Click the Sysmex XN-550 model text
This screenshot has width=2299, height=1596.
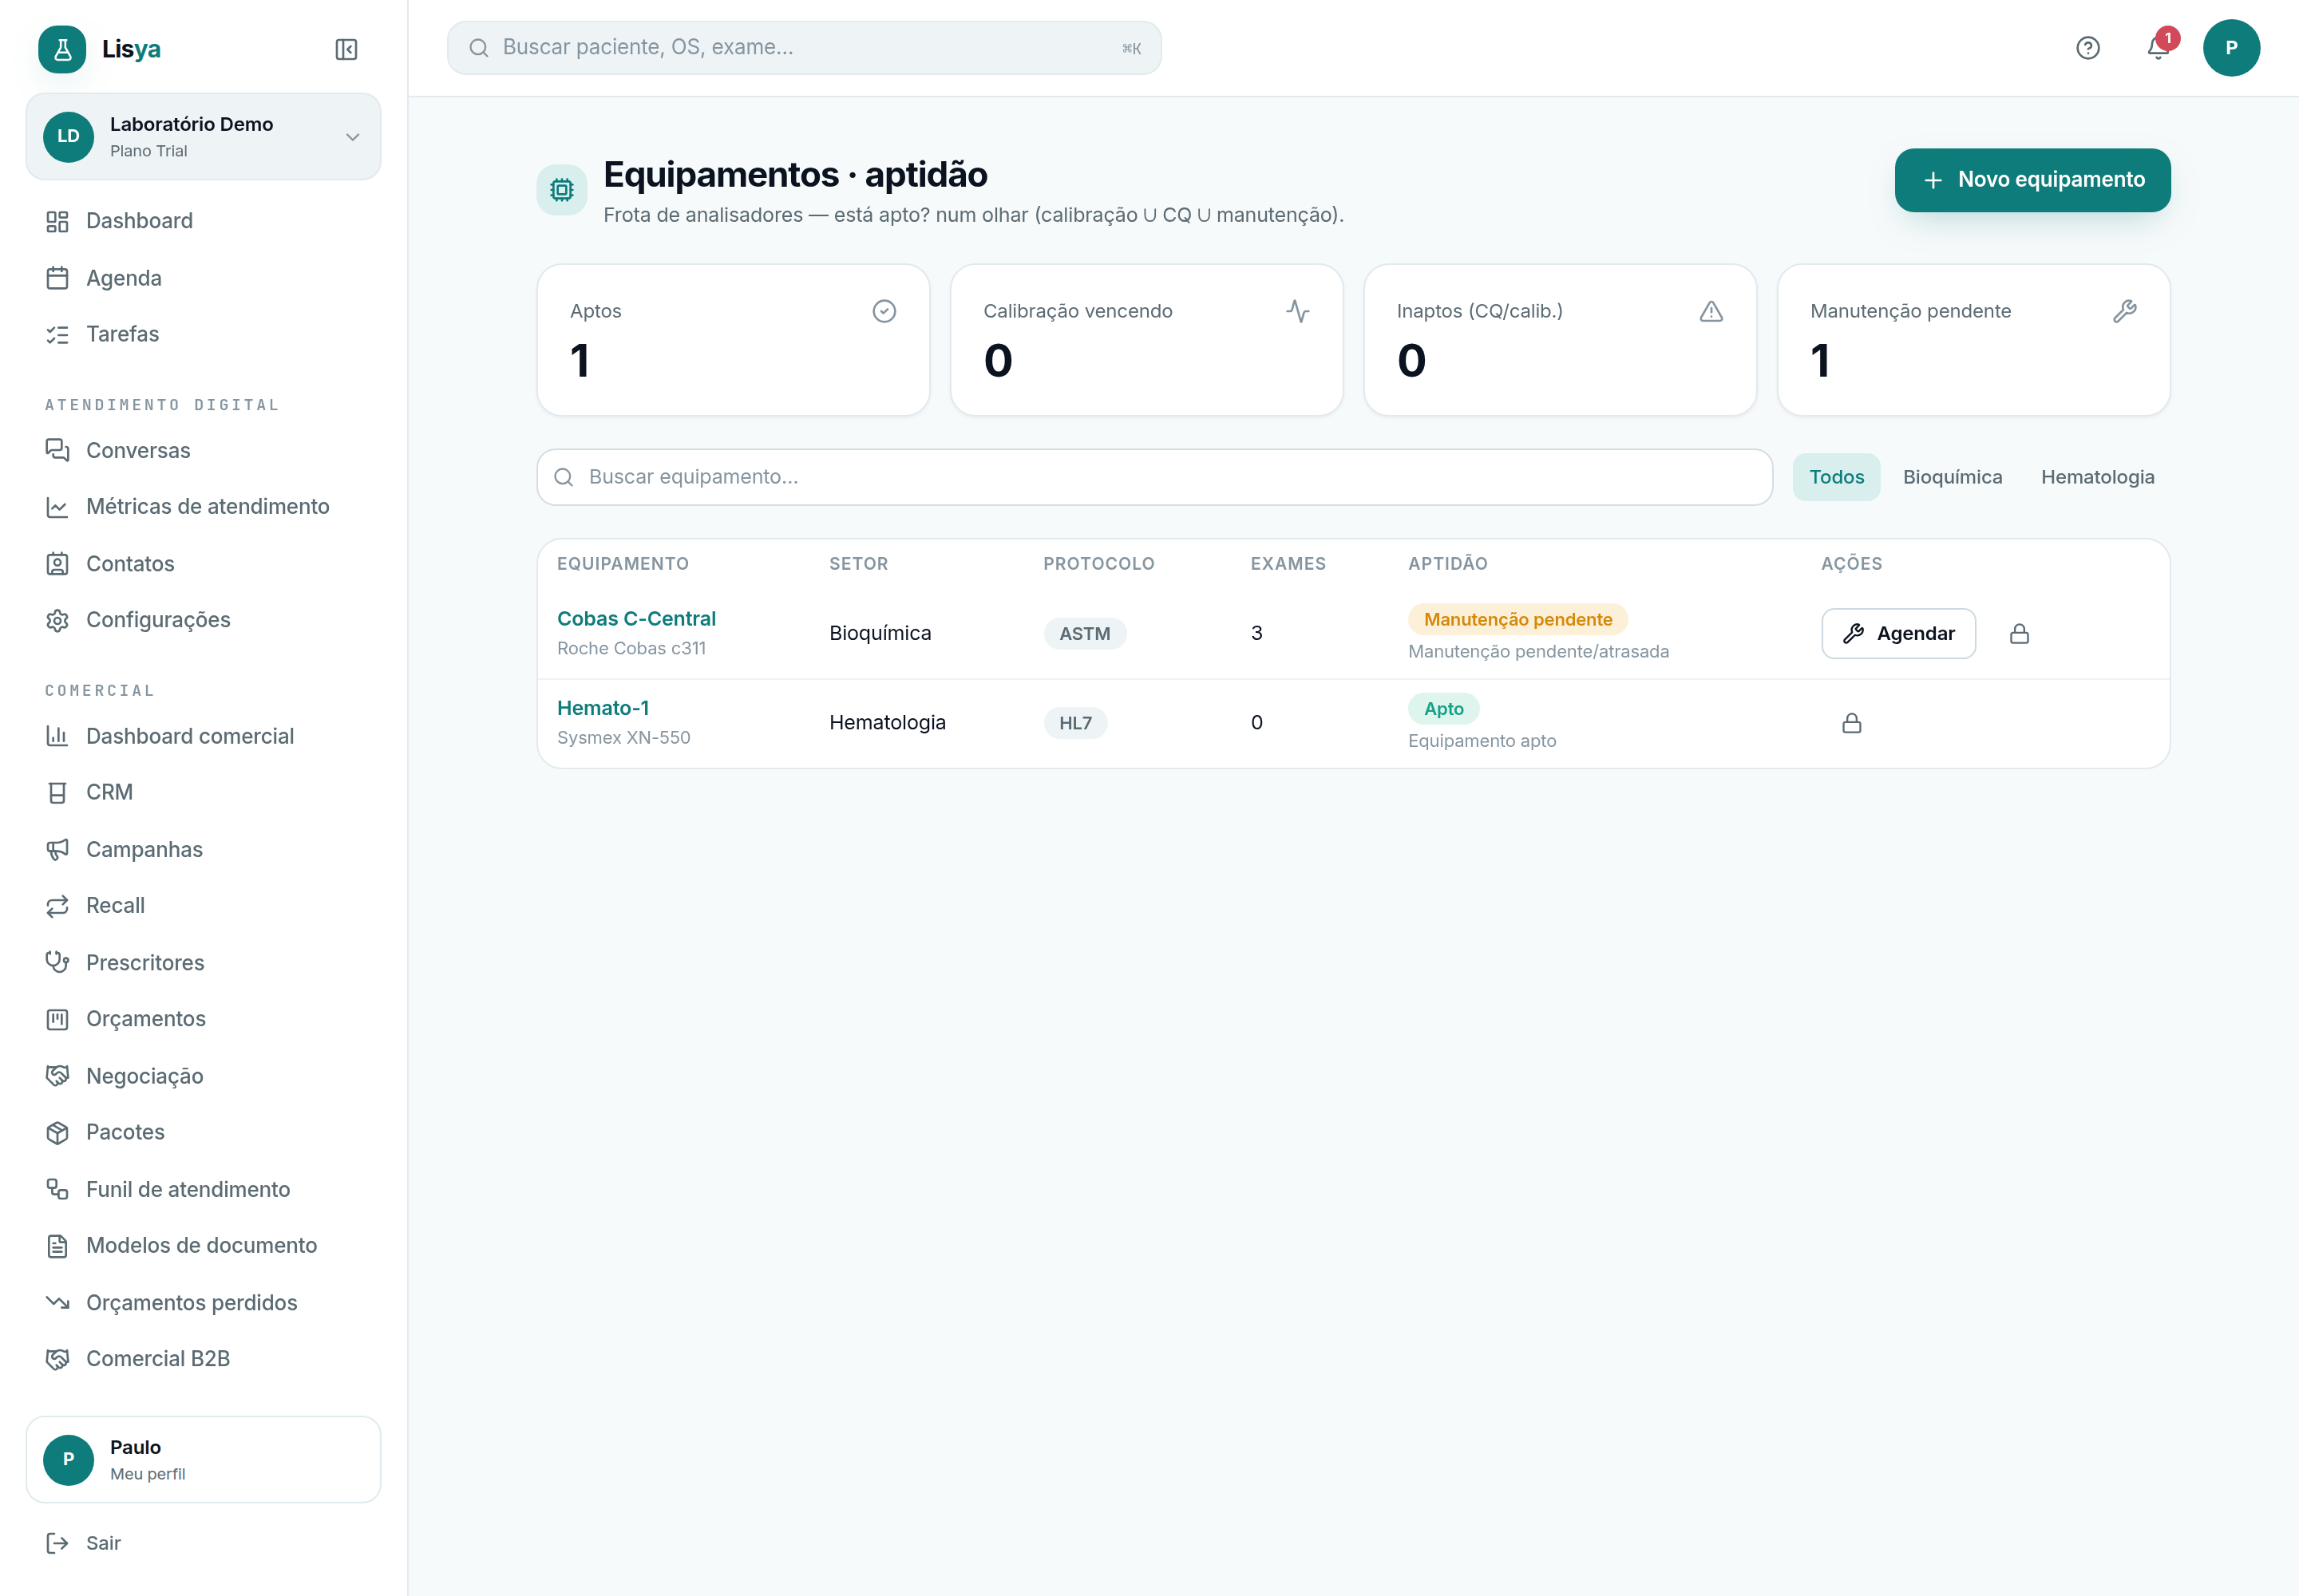(x=623, y=738)
